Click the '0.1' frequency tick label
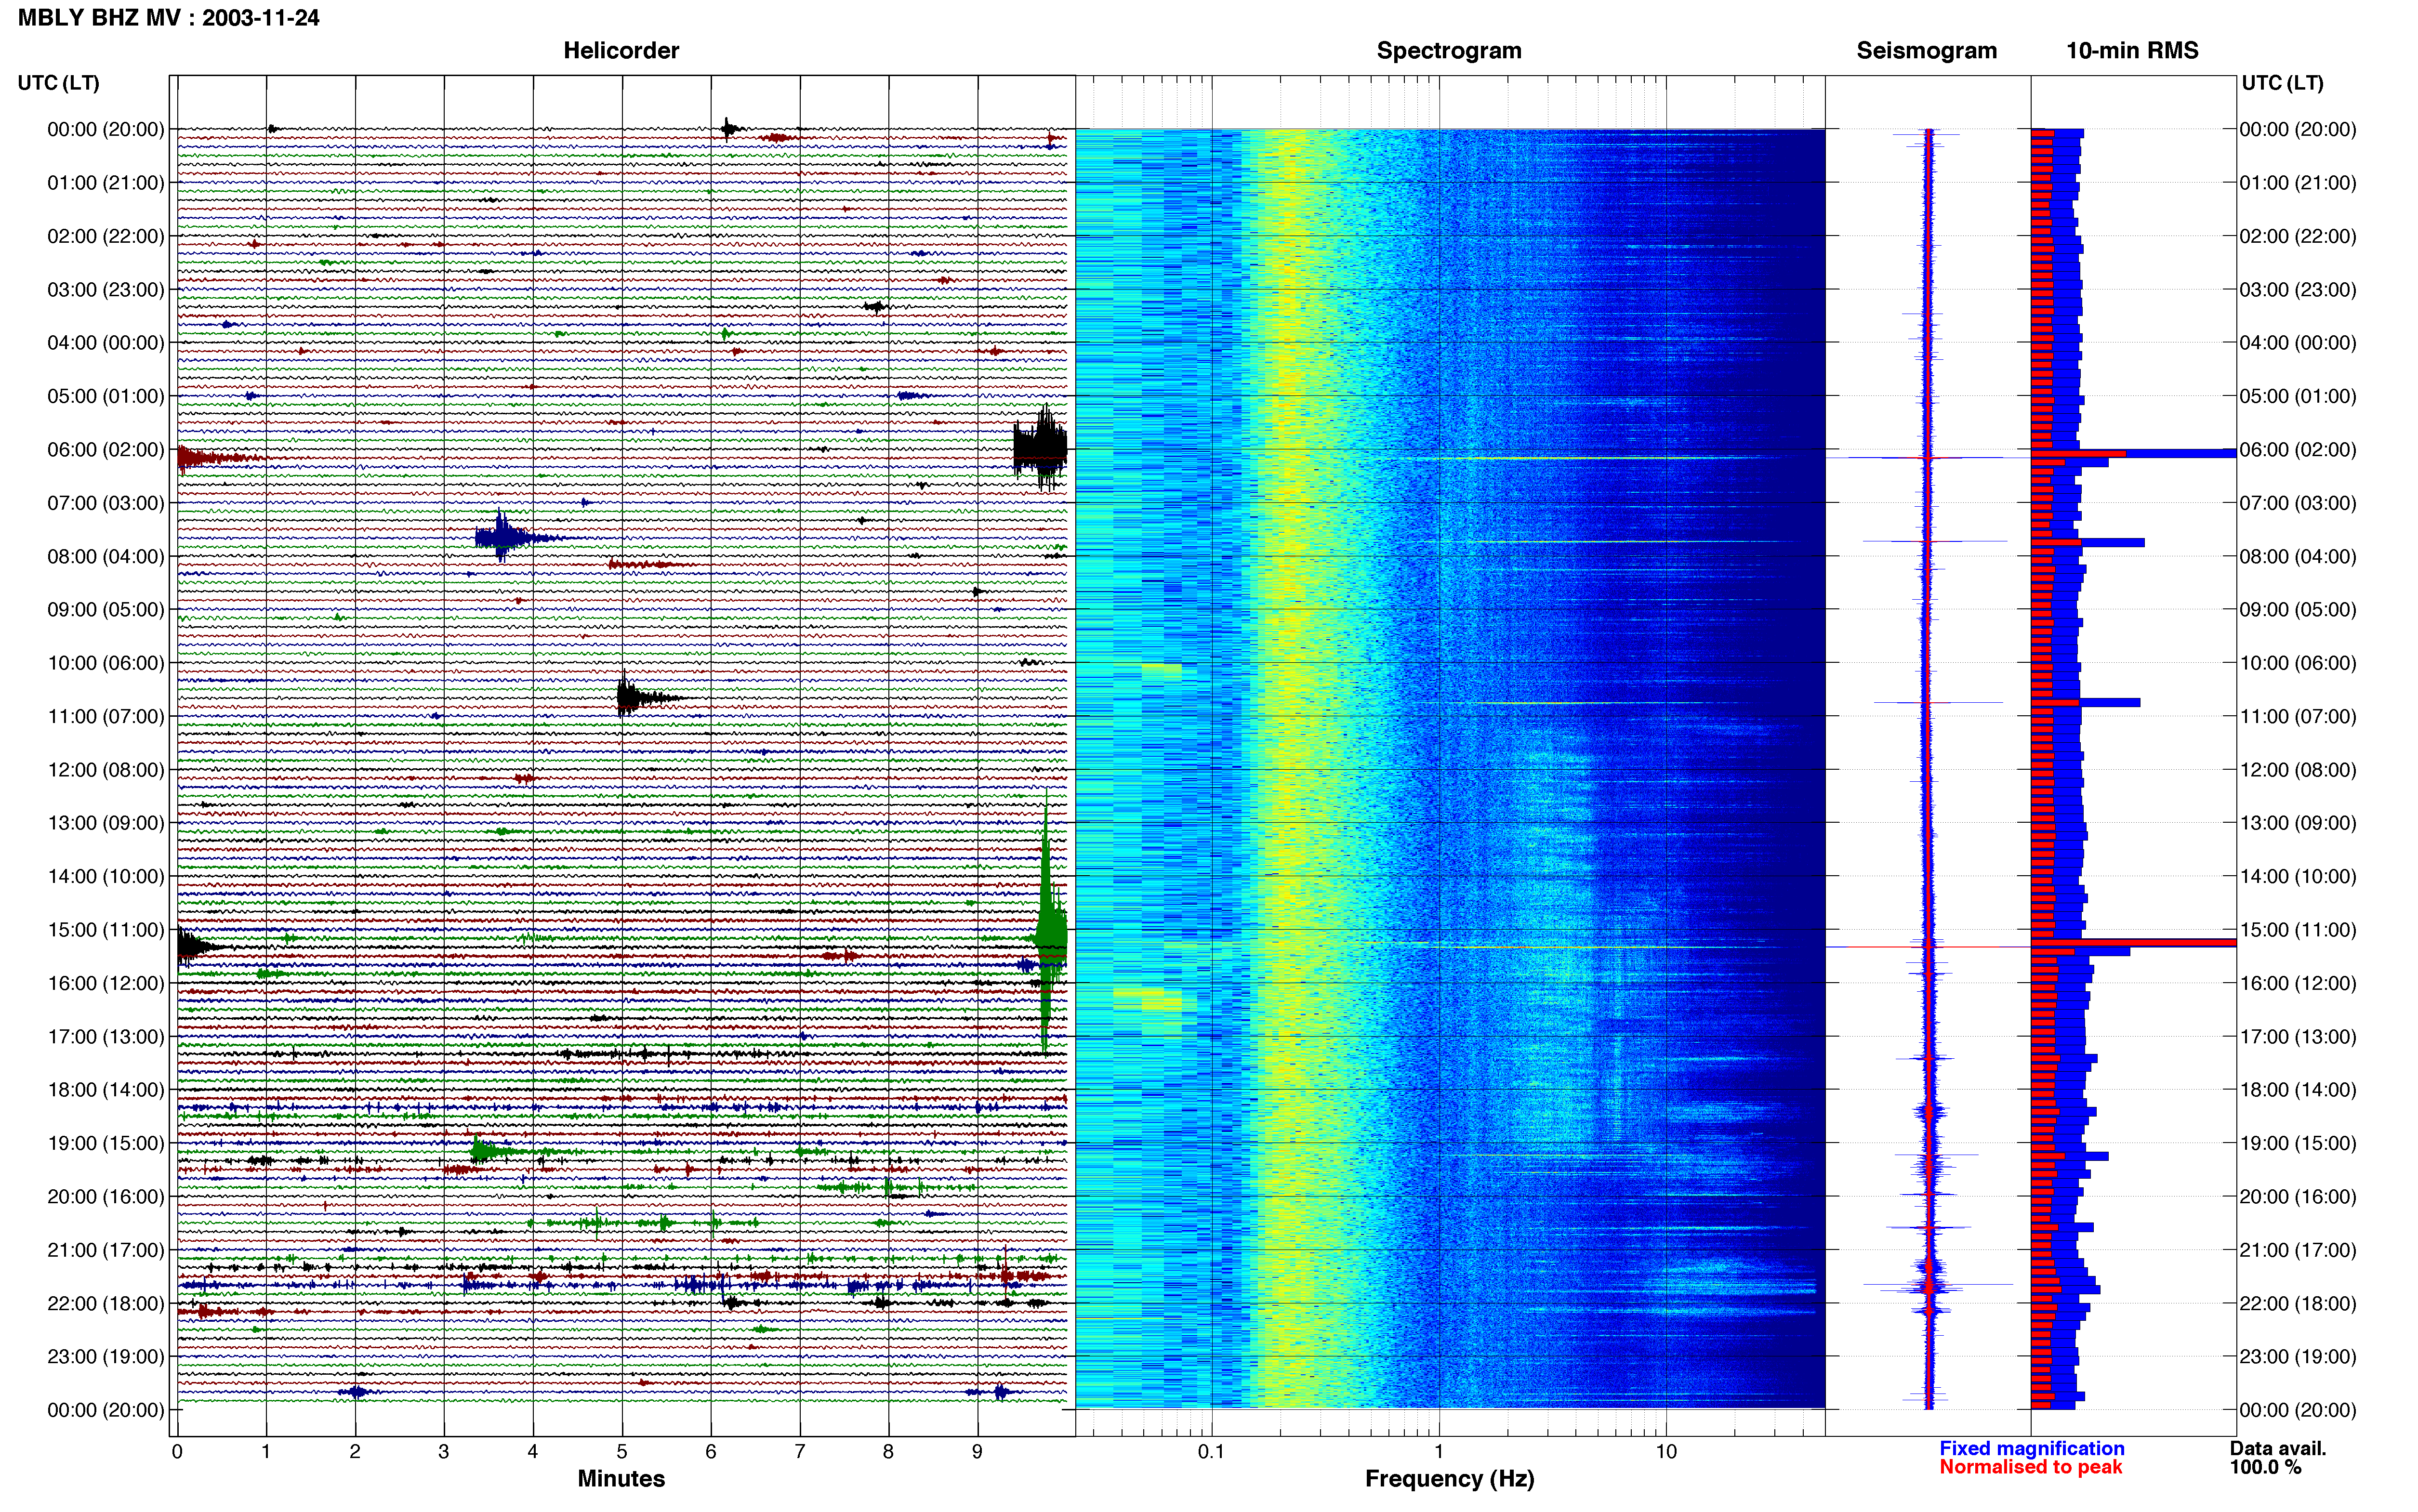 pos(1211,1451)
